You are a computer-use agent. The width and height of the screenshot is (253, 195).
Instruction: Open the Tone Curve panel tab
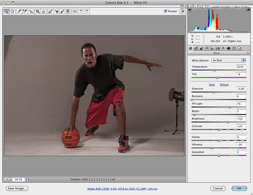click(x=196, y=48)
